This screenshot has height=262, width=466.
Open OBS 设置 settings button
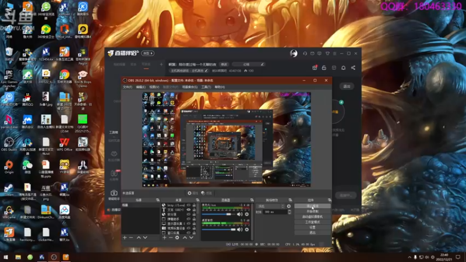pos(312,227)
